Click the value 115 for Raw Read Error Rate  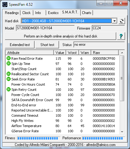pyautogui.click(x=58, y=59)
